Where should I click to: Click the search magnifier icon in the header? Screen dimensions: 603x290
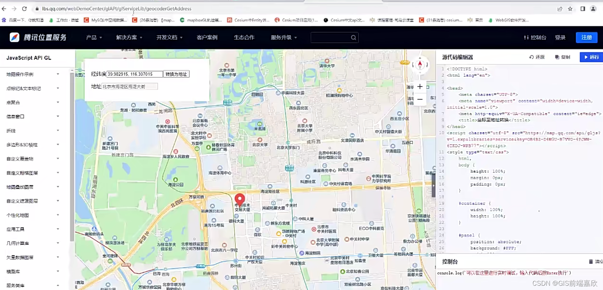pyautogui.click(x=353, y=38)
